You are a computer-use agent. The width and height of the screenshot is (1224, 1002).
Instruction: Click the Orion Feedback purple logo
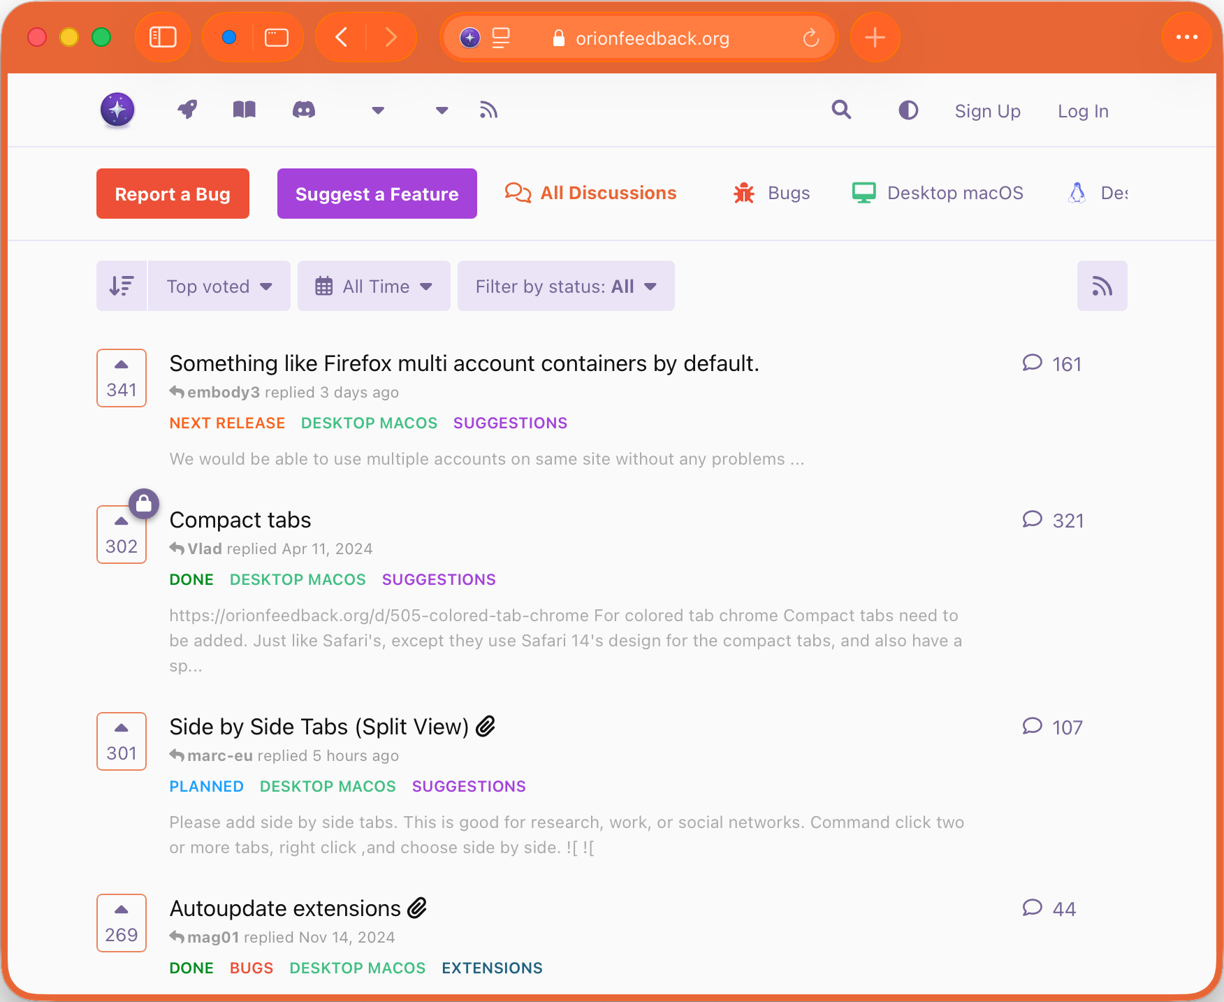coord(117,110)
